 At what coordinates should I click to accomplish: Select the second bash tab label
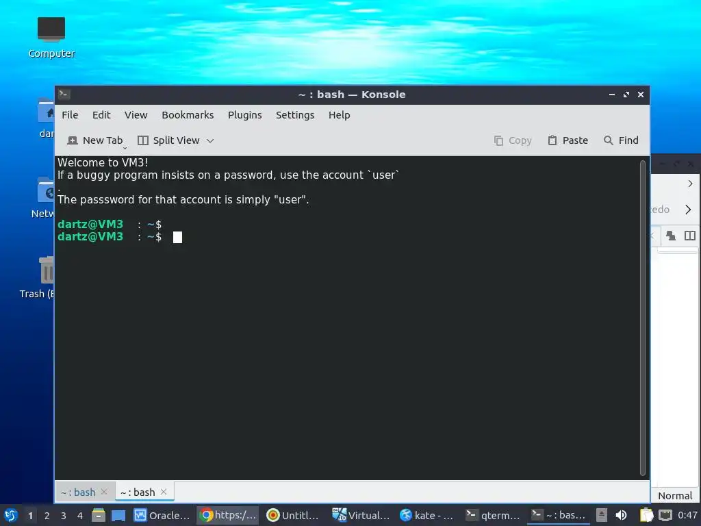[138, 492]
